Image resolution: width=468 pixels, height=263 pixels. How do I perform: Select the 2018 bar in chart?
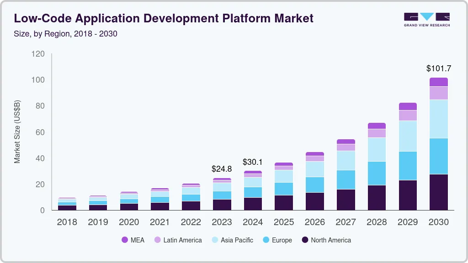[67, 205]
